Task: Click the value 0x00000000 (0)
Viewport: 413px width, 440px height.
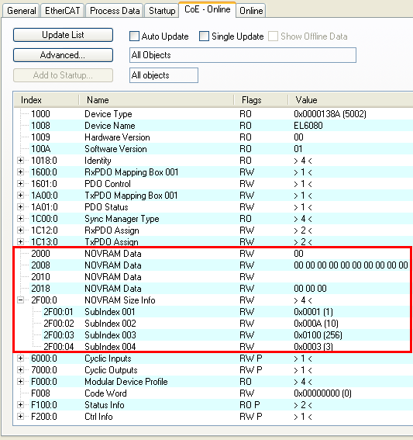Action: pos(322,393)
